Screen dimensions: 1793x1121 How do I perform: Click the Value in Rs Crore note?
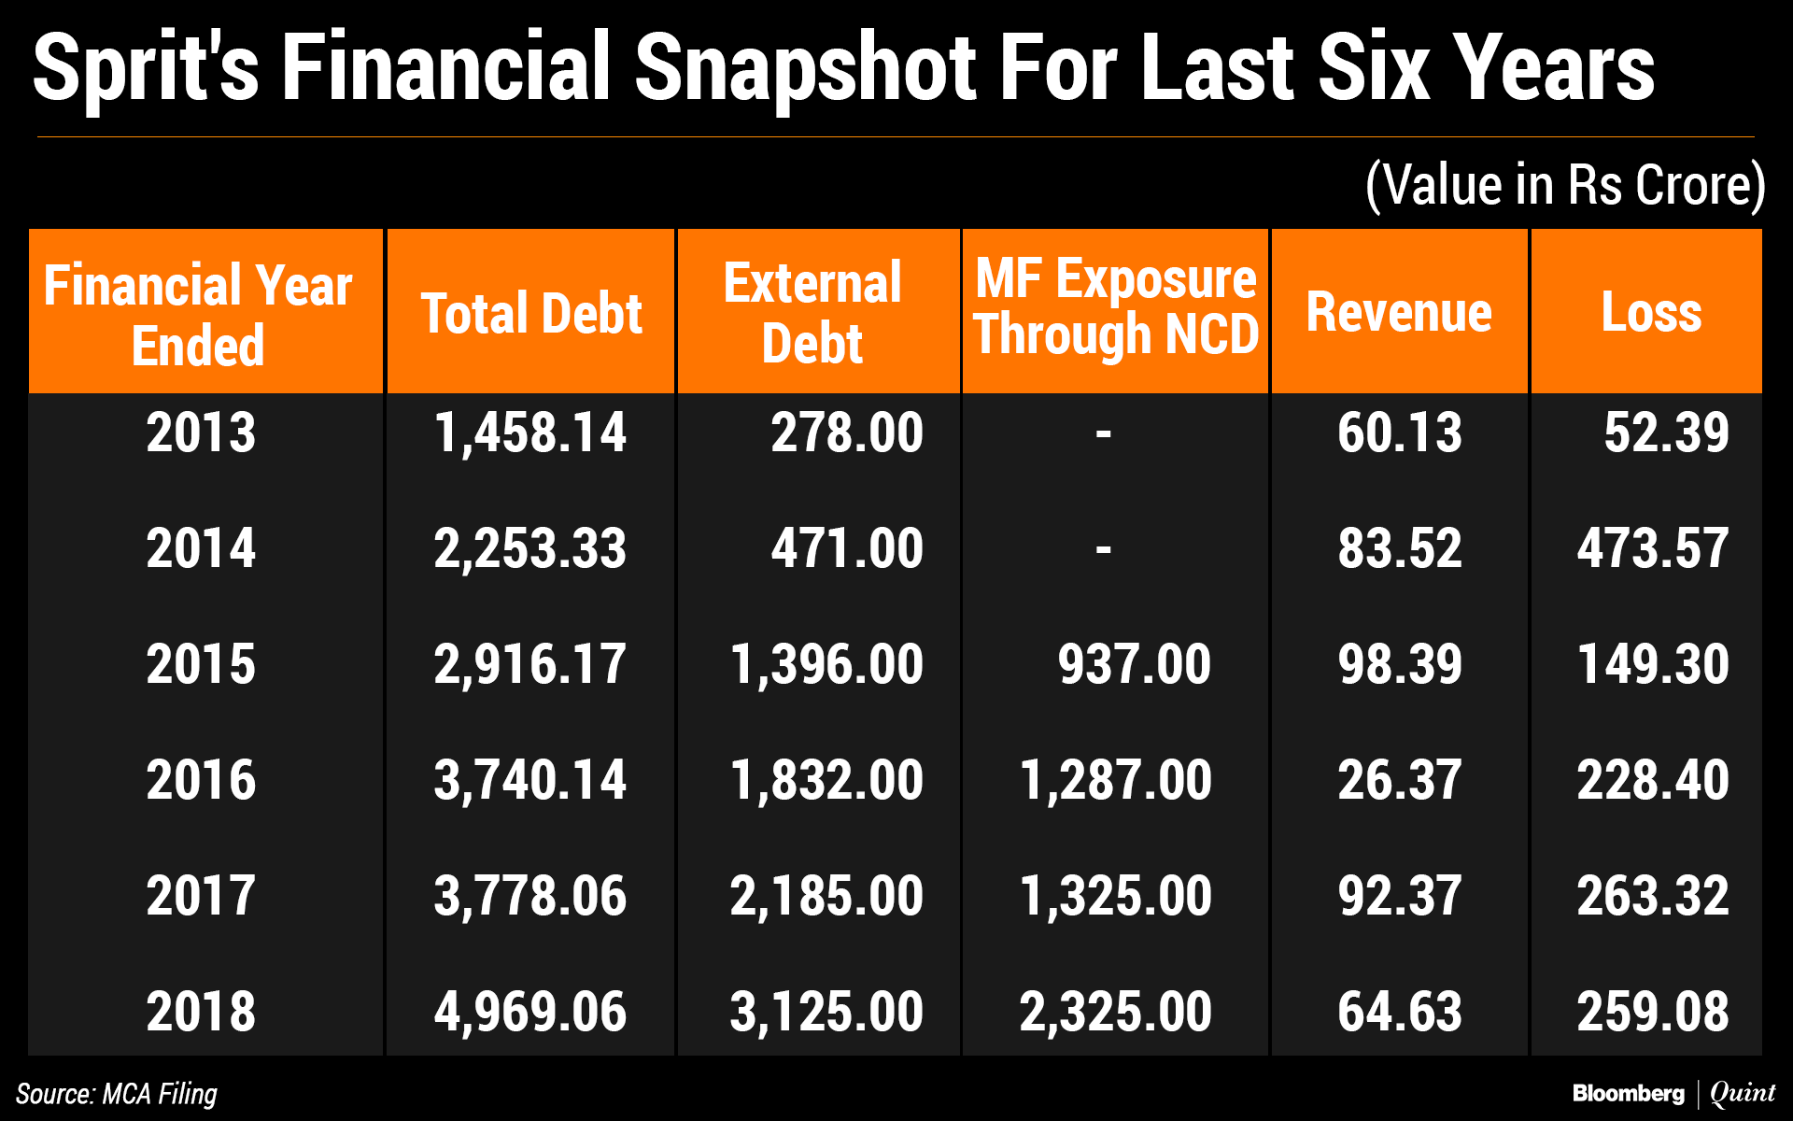(1565, 185)
